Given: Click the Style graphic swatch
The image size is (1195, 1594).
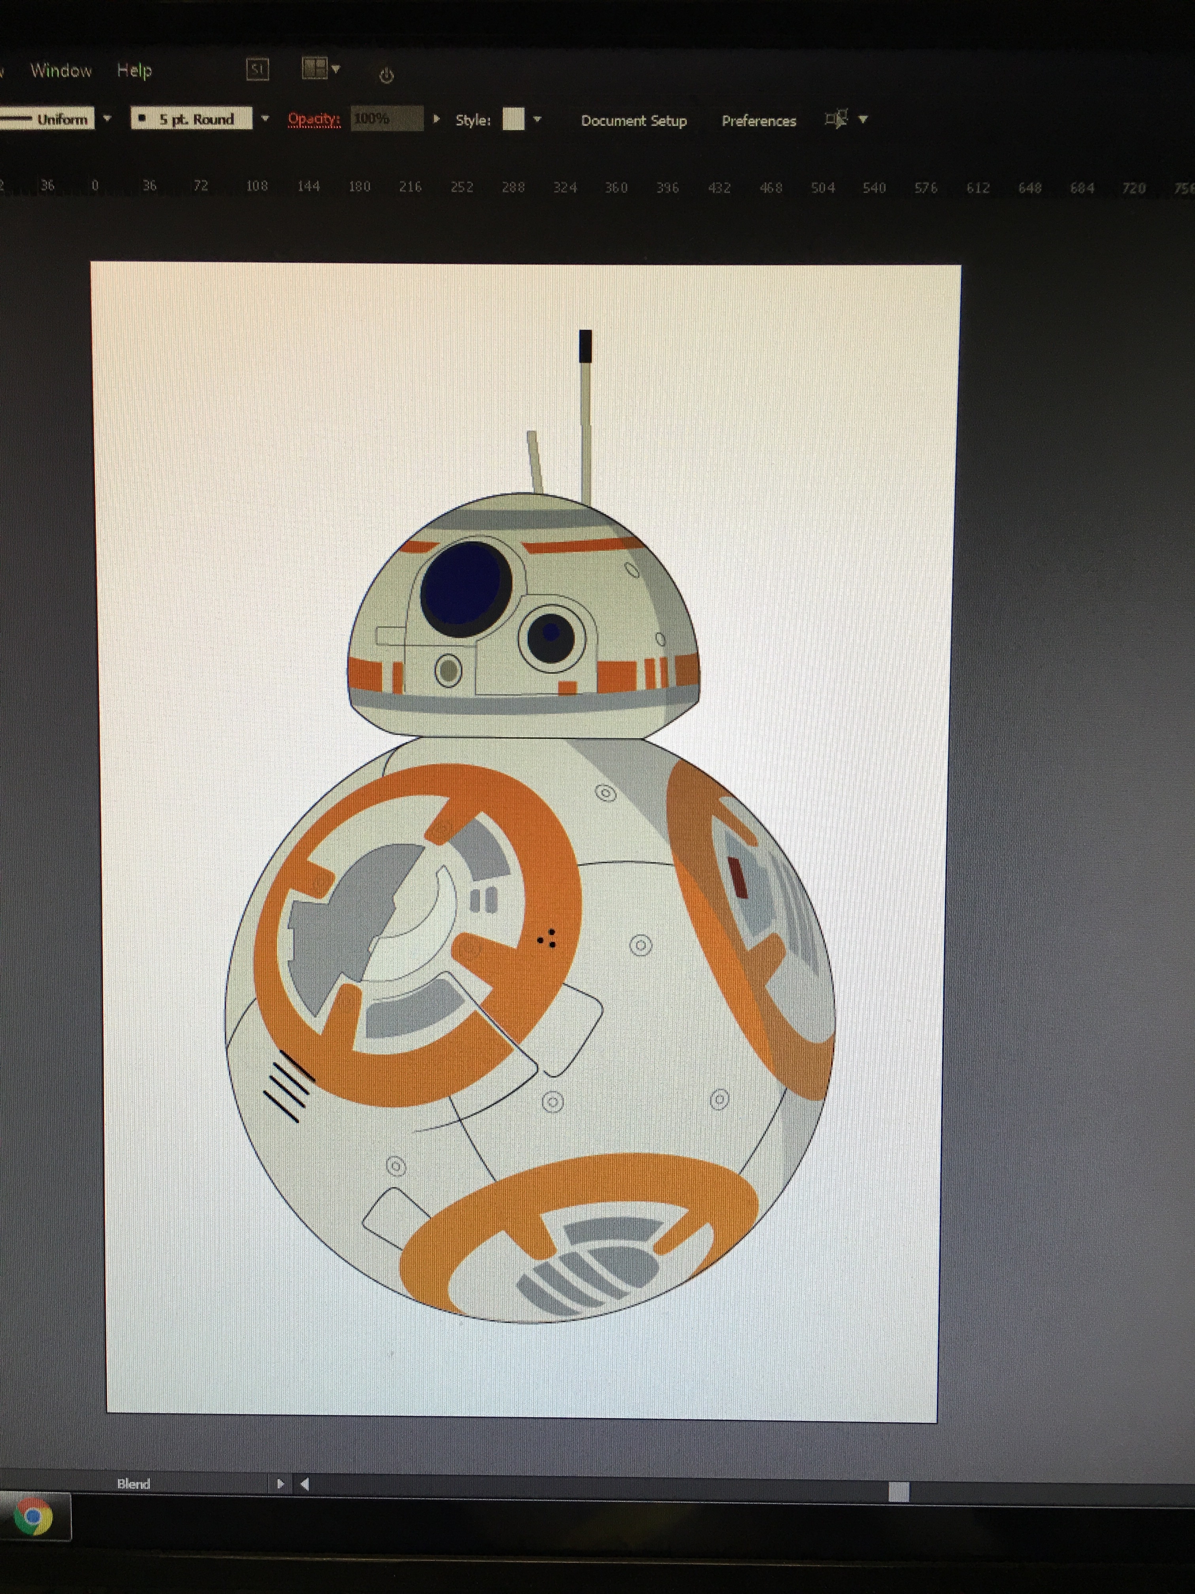Looking at the screenshot, I should (513, 119).
